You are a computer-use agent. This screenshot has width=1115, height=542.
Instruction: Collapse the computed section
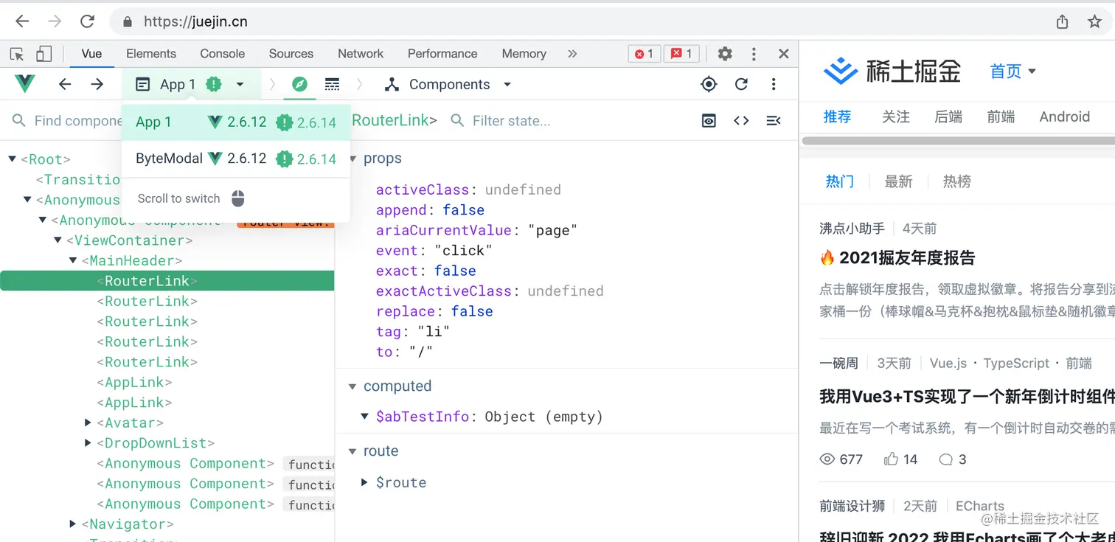click(x=352, y=386)
